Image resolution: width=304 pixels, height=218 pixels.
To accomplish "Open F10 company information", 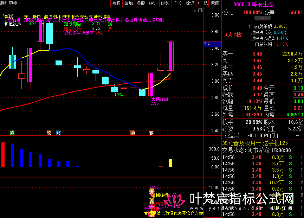I will tap(178, 3).
